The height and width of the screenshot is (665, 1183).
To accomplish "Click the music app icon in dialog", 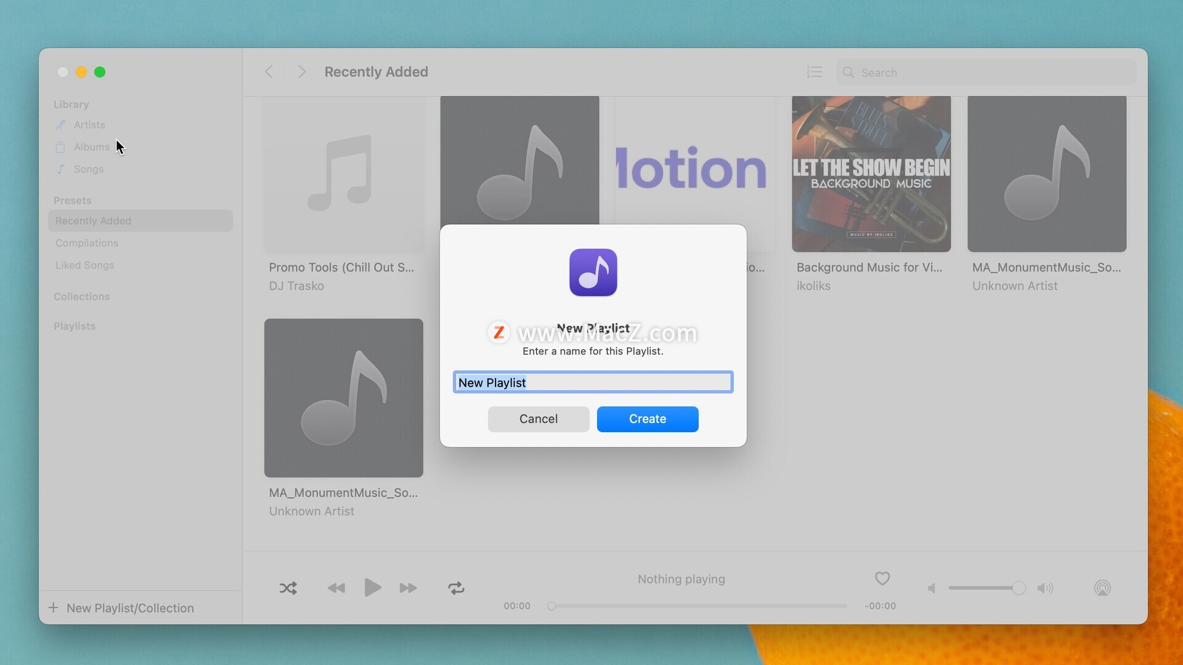I will (593, 272).
